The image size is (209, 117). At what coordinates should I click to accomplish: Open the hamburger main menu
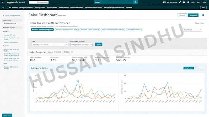pyautogui.click(x=2, y=2)
